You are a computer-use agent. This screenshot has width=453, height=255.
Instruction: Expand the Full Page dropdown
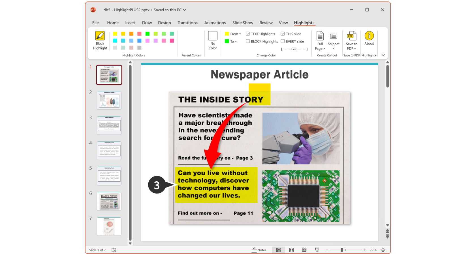(x=320, y=48)
